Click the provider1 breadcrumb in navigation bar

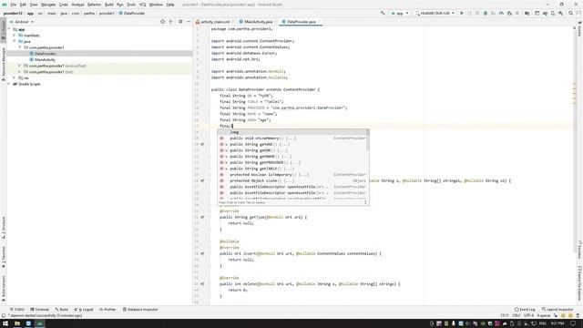pos(107,13)
